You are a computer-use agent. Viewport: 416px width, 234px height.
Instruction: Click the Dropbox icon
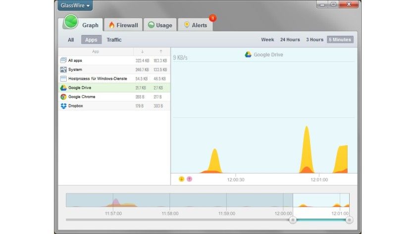coord(63,106)
